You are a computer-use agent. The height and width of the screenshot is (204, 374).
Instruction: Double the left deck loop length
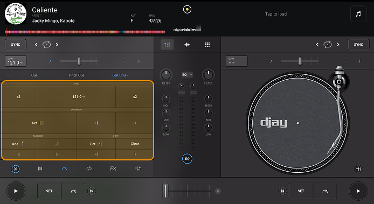tap(57, 45)
